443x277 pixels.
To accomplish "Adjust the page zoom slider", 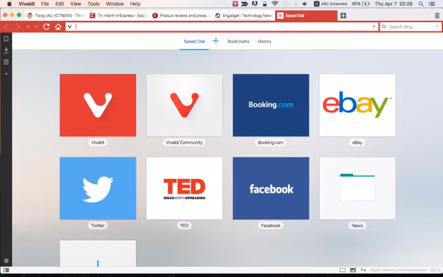I will tap(404, 270).
